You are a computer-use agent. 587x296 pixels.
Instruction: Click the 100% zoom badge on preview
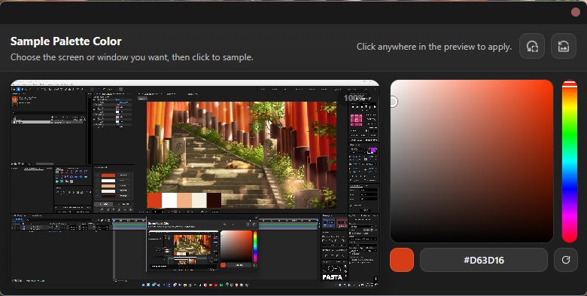point(354,98)
